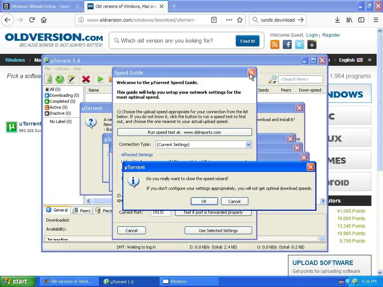Click the browser Back button

coord(7,20)
